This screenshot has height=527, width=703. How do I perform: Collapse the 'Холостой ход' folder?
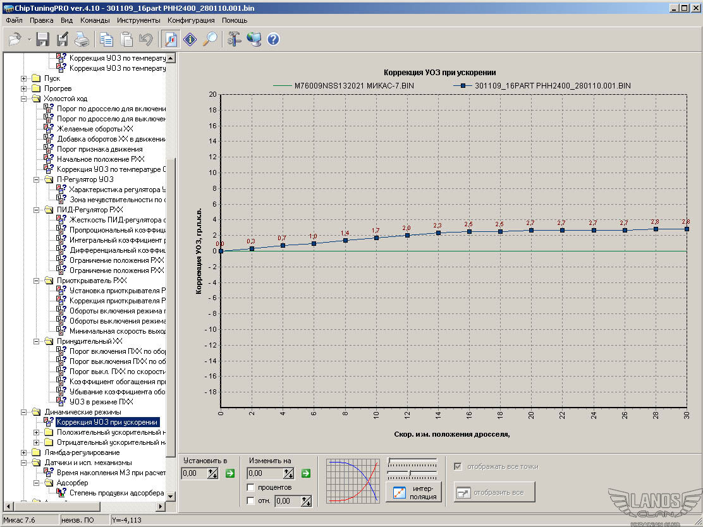[24, 99]
